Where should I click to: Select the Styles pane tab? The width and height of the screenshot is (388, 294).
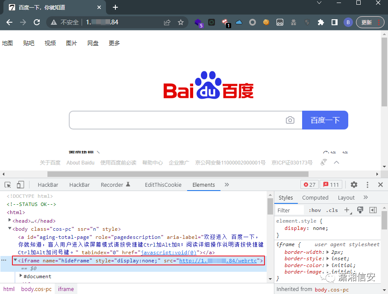coord(285,198)
